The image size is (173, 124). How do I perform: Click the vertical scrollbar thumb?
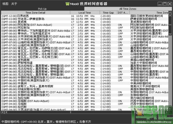[x=170, y=25]
